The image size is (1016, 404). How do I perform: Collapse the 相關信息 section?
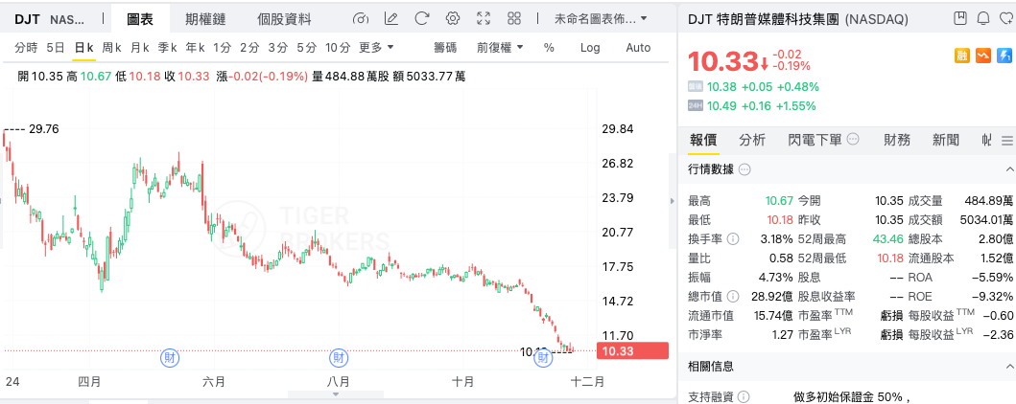pyautogui.click(x=1008, y=366)
